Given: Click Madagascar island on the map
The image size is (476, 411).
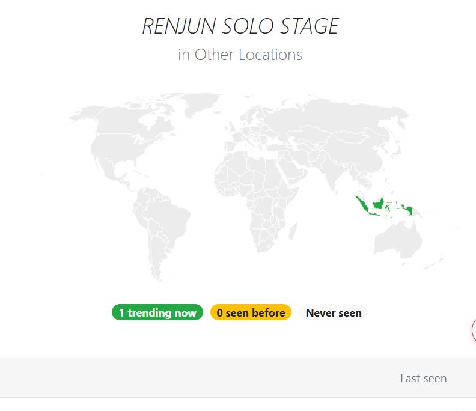Looking at the screenshot, I should click(x=293, y=231).
